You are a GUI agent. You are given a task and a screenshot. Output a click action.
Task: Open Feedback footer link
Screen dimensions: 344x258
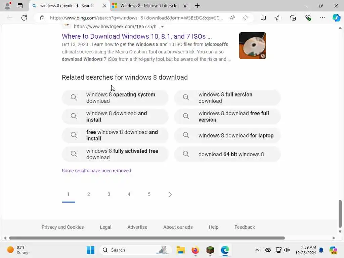tap(245, 227)
